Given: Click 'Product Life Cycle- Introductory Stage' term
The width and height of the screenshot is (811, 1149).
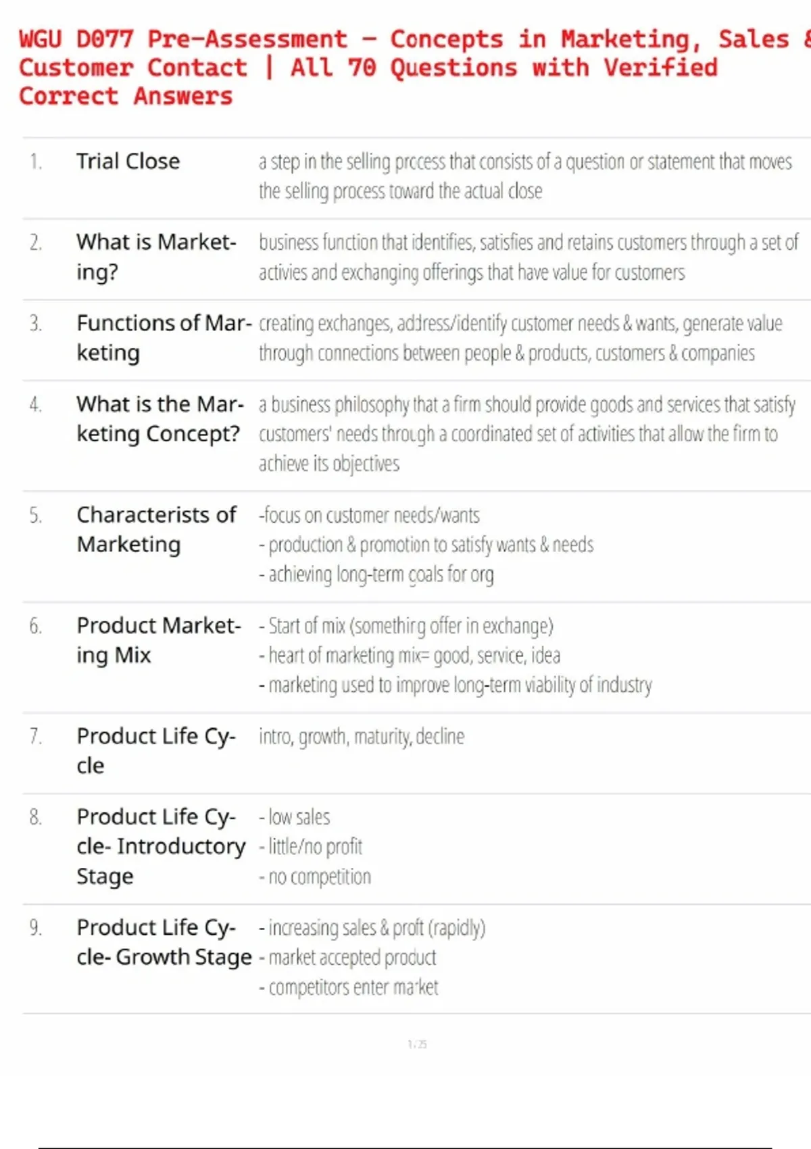Looking at the screenshot, I should [x=161, y=846].
